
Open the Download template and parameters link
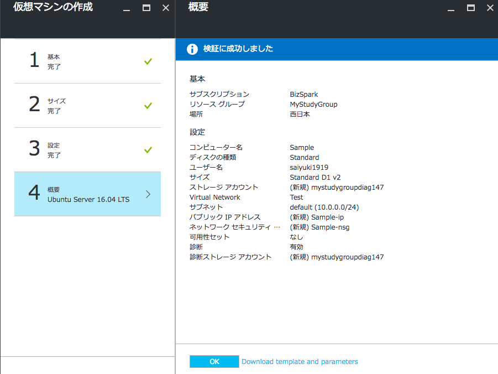point(300,361)
